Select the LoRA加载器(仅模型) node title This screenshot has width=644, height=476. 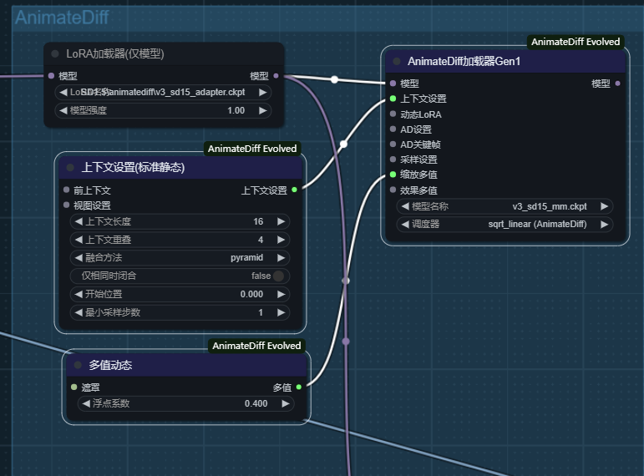coord(115,53)
